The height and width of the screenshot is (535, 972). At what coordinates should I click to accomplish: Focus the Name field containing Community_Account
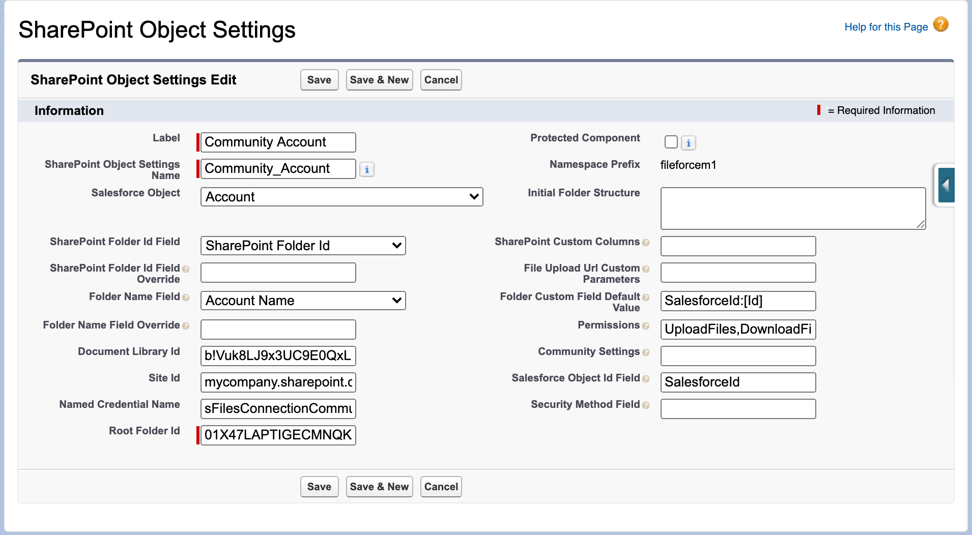point(278,168)
